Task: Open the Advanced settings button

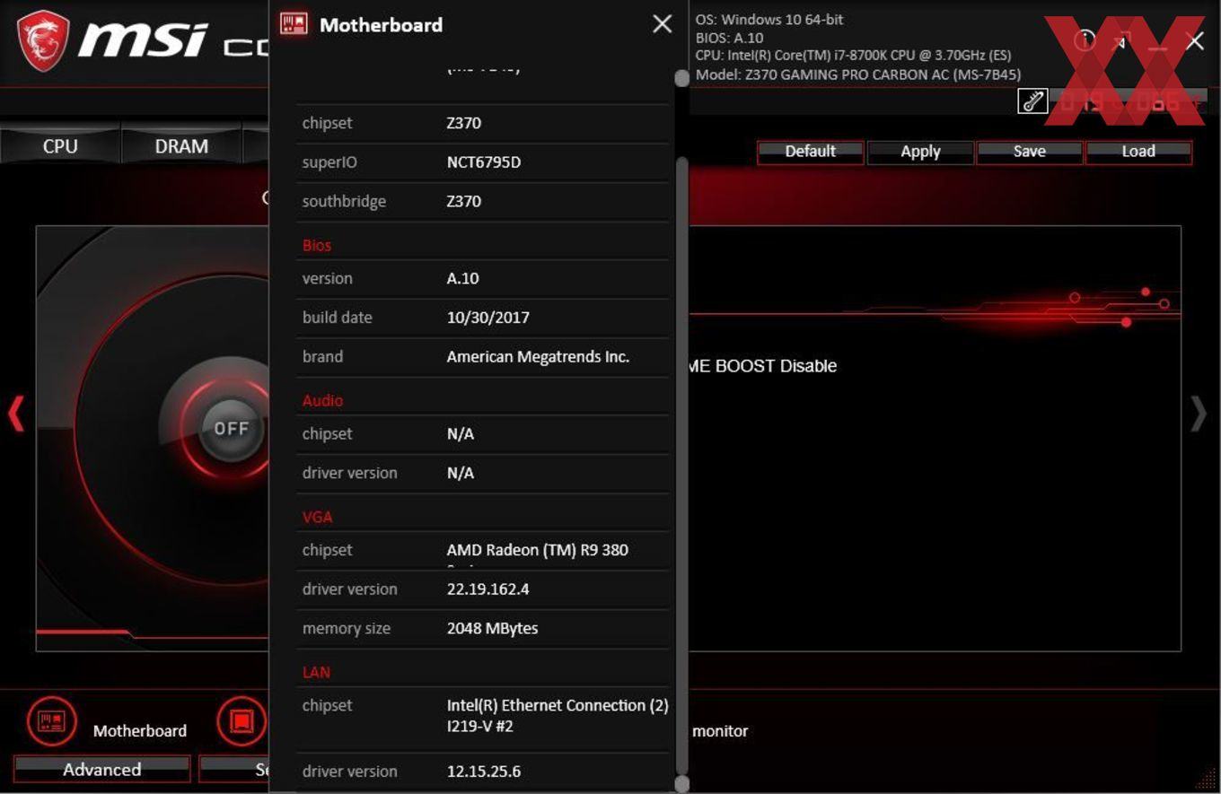Action: [x=101, y=769]
